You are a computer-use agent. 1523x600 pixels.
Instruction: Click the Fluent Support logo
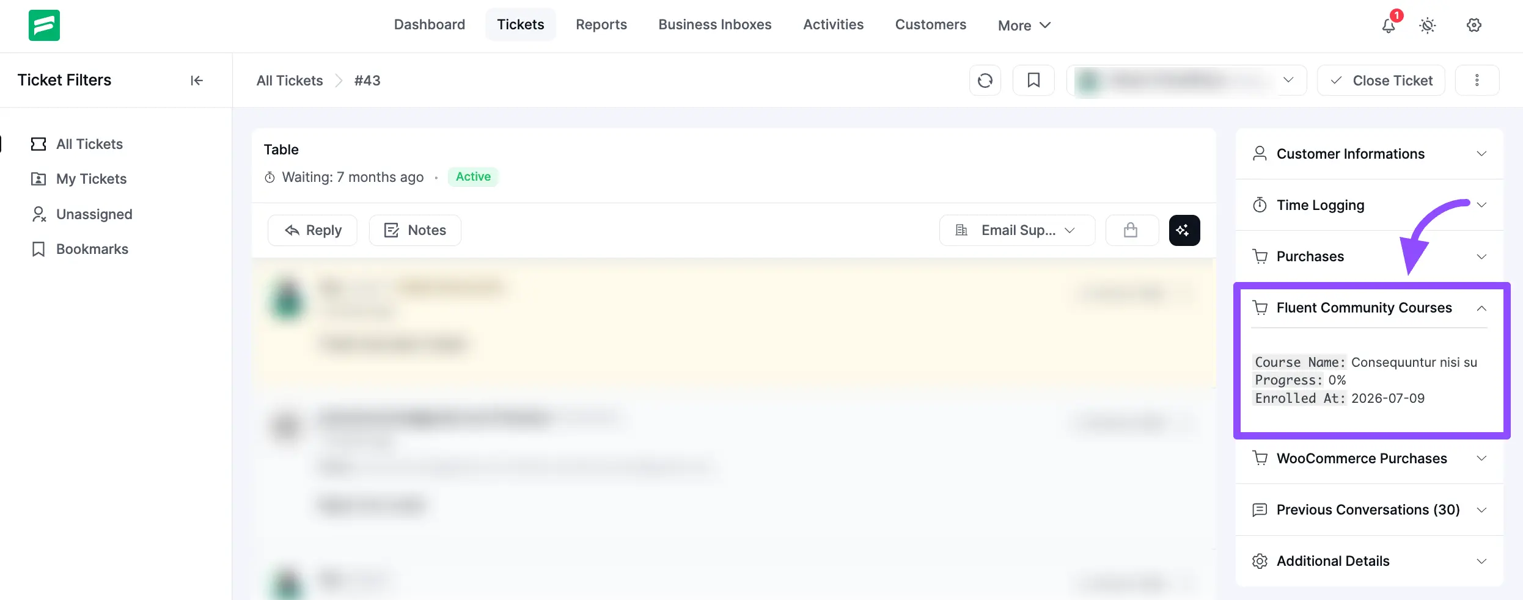pos(44,25)
